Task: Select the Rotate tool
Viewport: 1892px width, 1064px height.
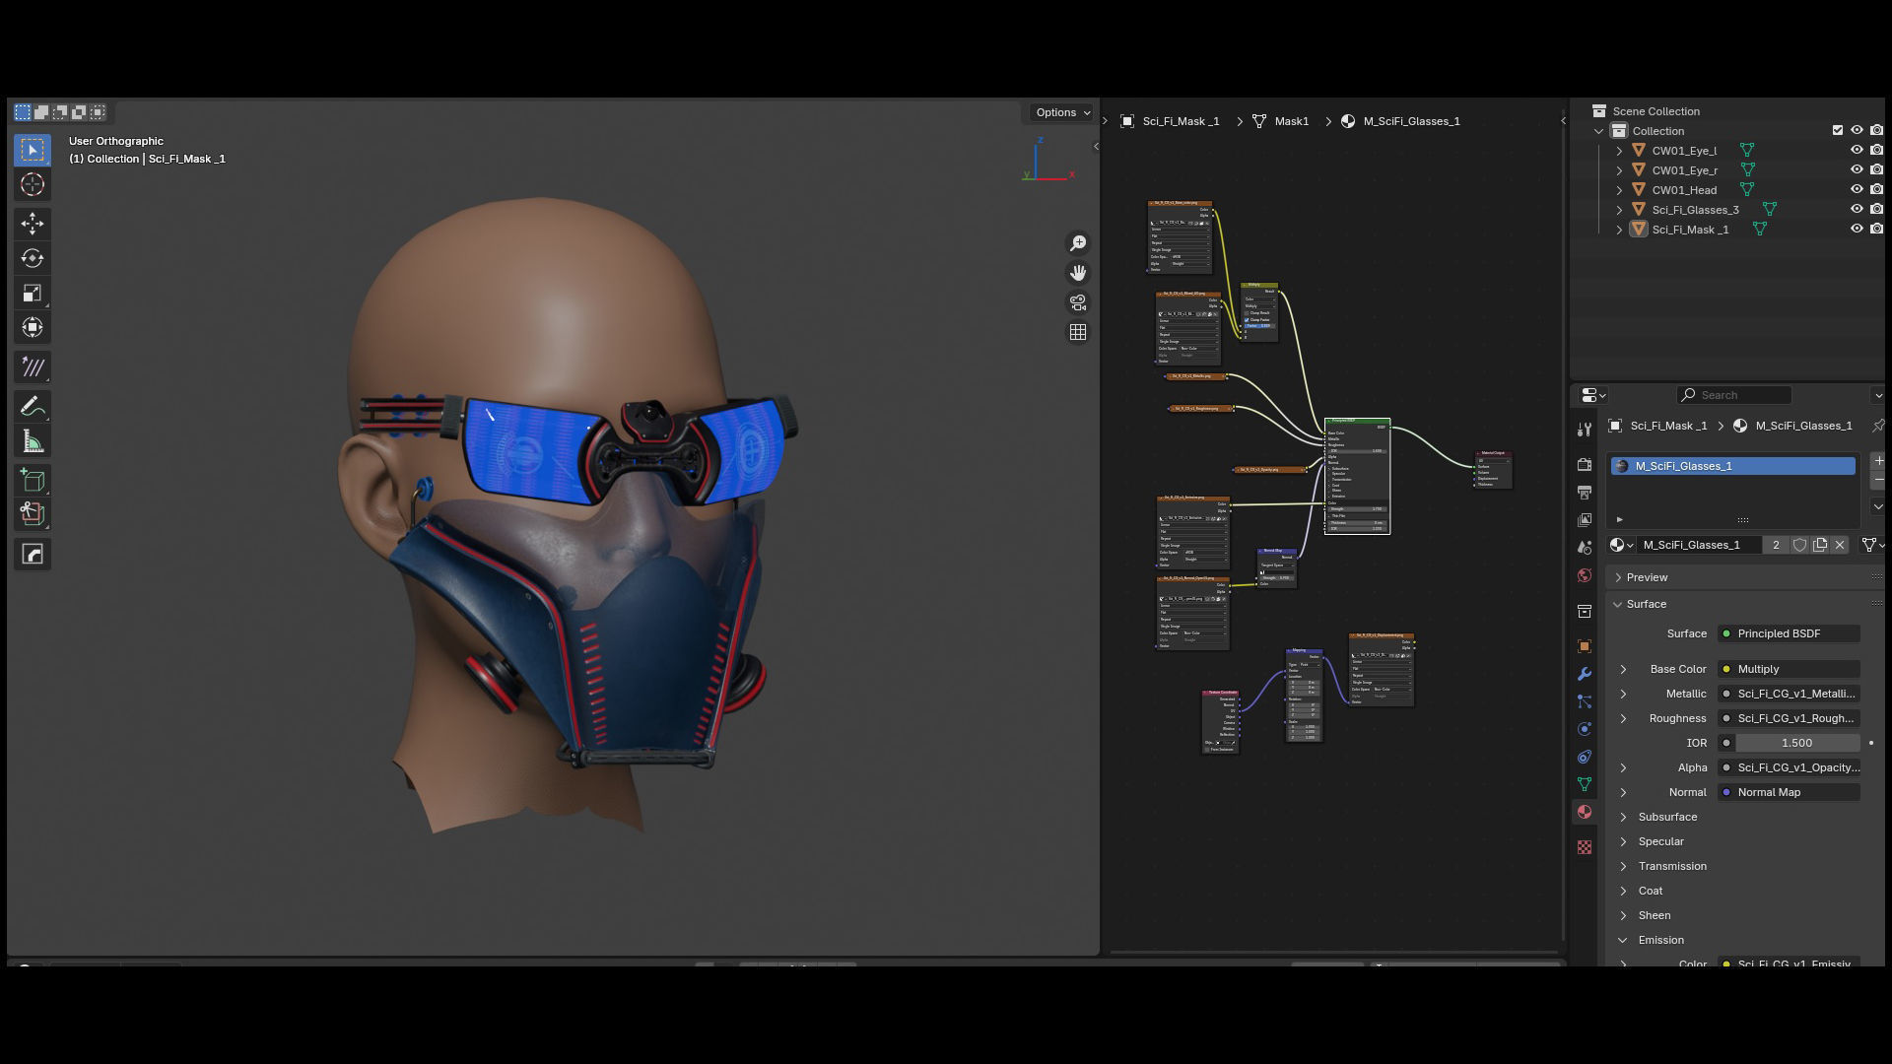Action: coord(33,258)
